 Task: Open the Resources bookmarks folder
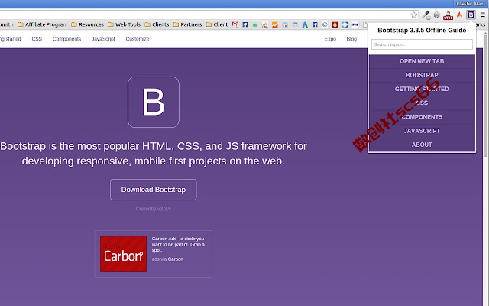coord(87,24)
